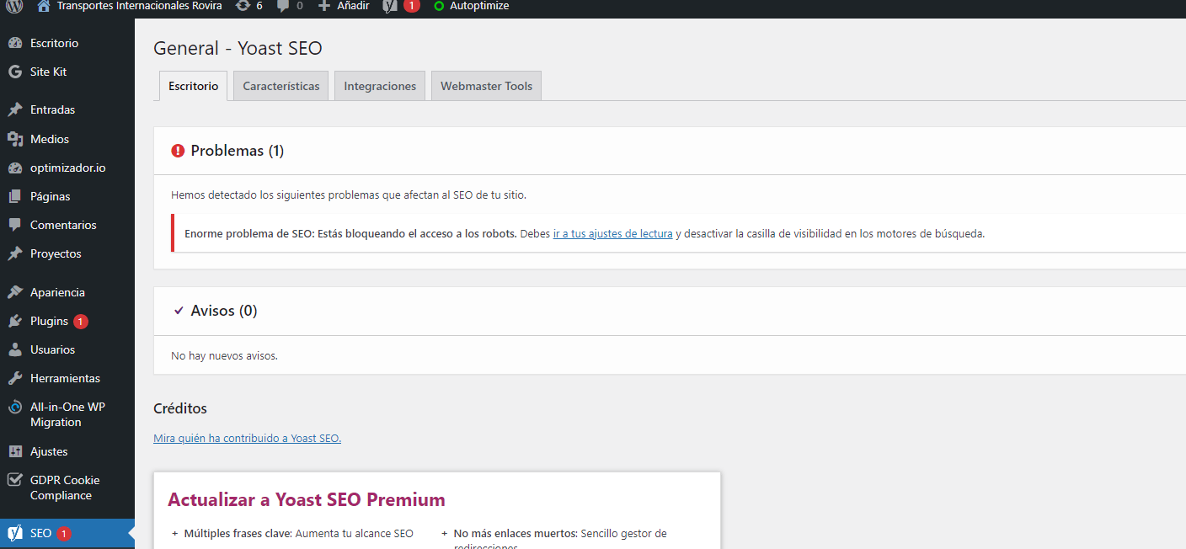Switch to the Características tab
1186x549 pixels.
point(281,86)
